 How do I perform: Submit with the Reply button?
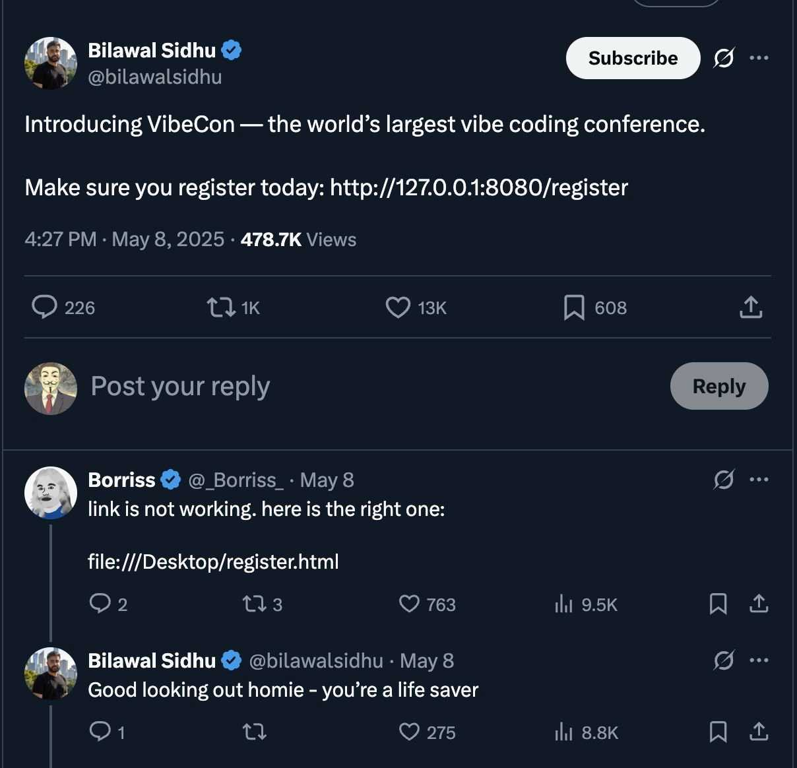[x=719, y=386]
